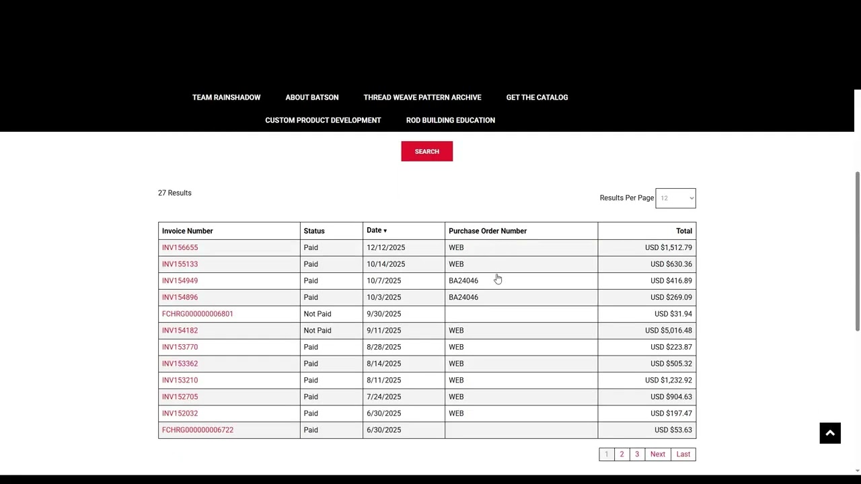Open Custom Product Development menu item
861x484 pixels.
click(323, 120)
